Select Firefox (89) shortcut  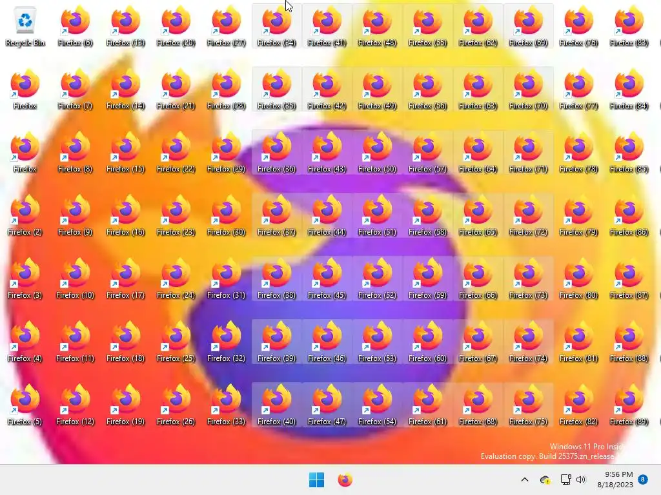pyautogui.click(x=629, y=405)
